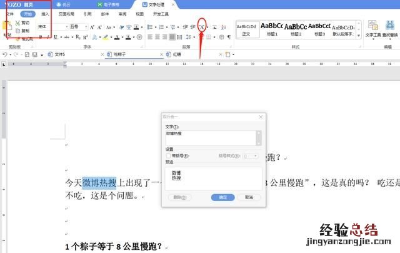Open the font size dropdown (五号)
This screenshot has width=400, height=253.
click(x=86, y=27)
